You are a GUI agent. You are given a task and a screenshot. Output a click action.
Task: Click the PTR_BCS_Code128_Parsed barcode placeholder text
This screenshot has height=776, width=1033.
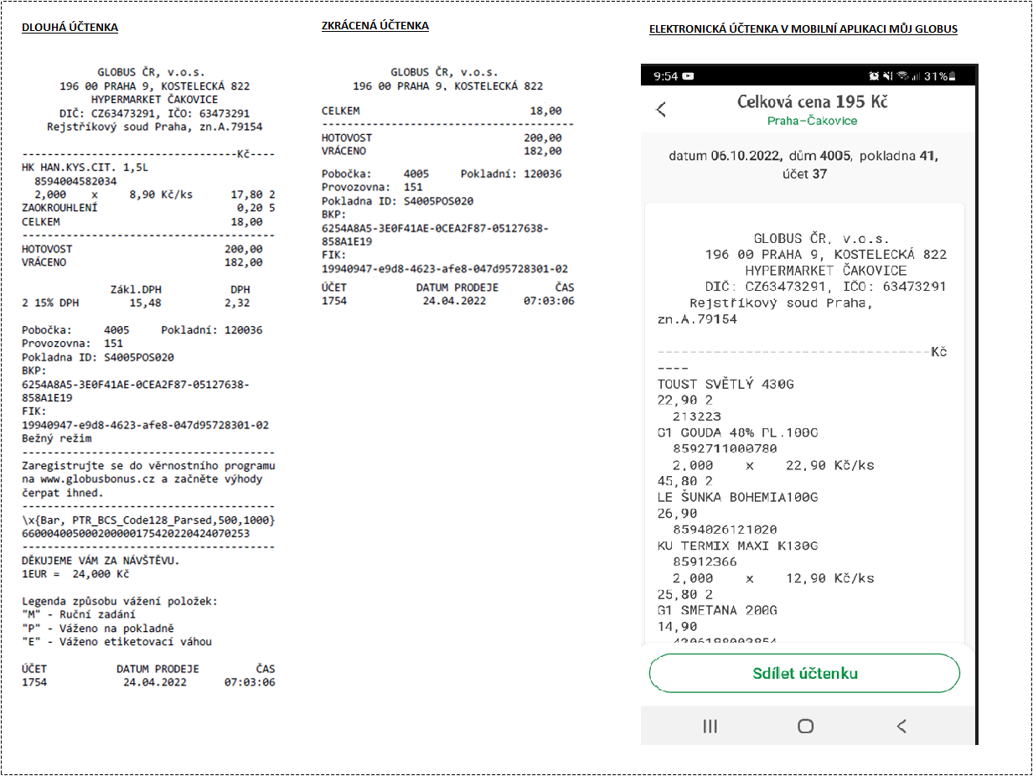pos(147,520)
